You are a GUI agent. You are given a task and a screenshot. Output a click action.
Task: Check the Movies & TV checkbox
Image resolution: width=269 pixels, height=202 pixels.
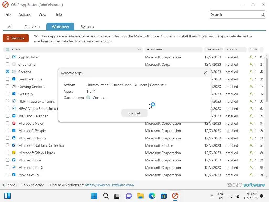pos(8,175)
